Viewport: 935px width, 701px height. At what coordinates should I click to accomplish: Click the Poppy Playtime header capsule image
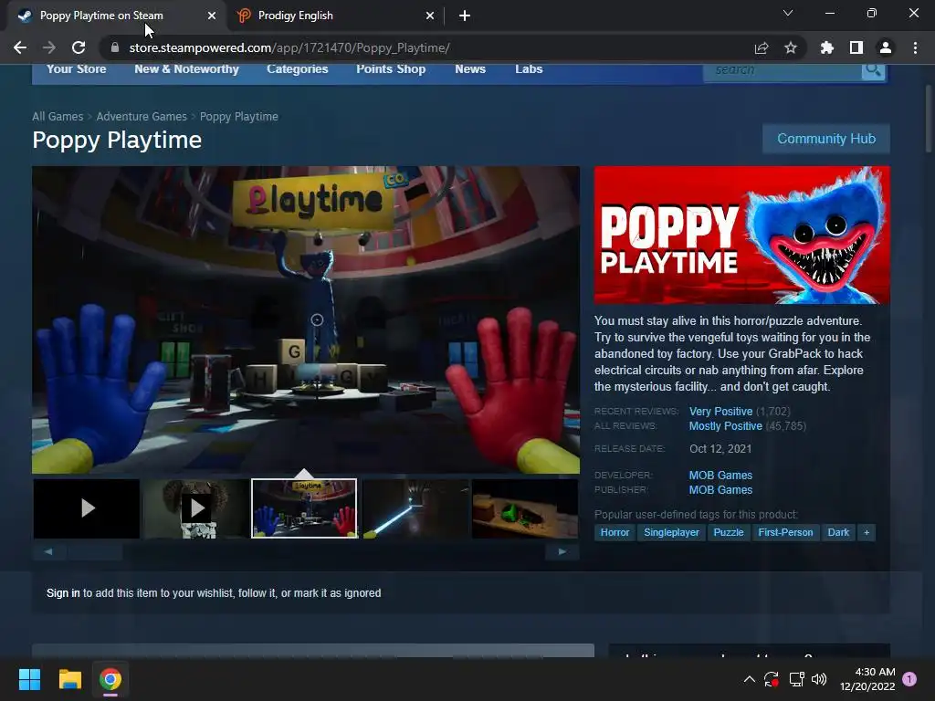[x=741, y=235]
